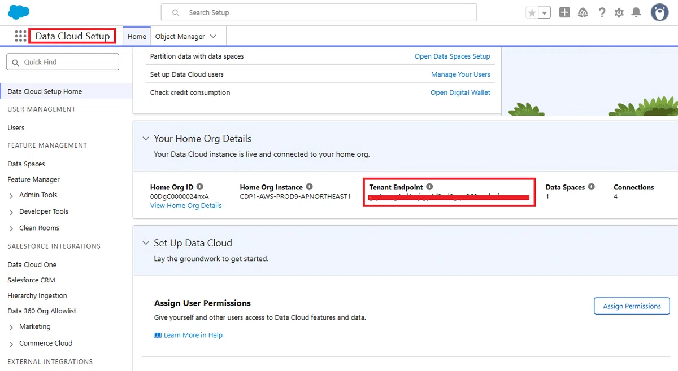Viewport: 678px width, 371px height.
Task: Open the user avatar profile menu
Action: (659, 12)
